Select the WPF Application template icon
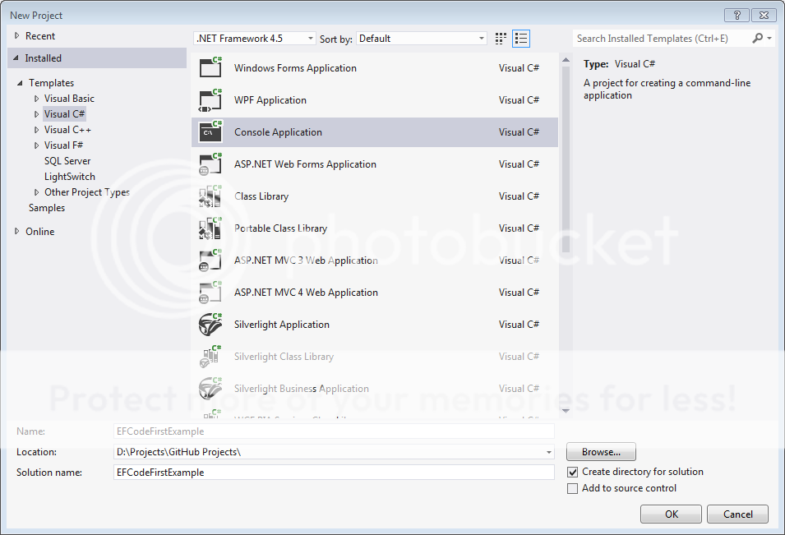Screen dimensions: 785x535 coord(210,100)
